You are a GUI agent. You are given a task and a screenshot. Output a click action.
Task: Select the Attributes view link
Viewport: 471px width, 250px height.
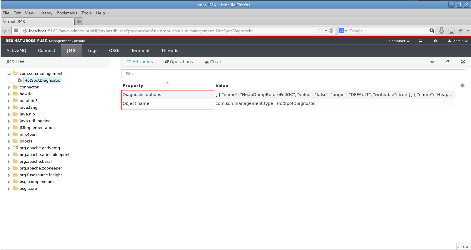pyautogui.click(x=140, y=62)
